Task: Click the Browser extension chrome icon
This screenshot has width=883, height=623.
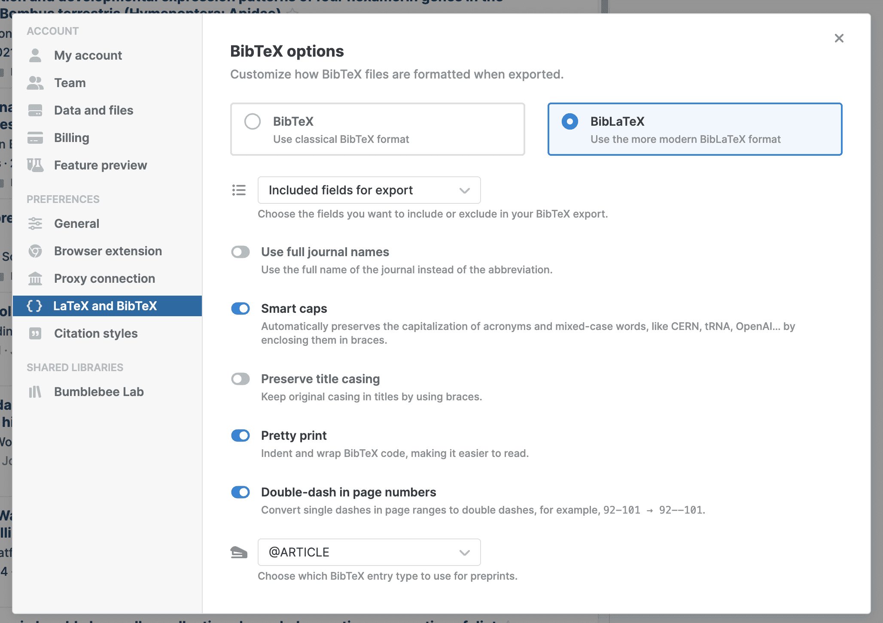Action: point(35,251)
